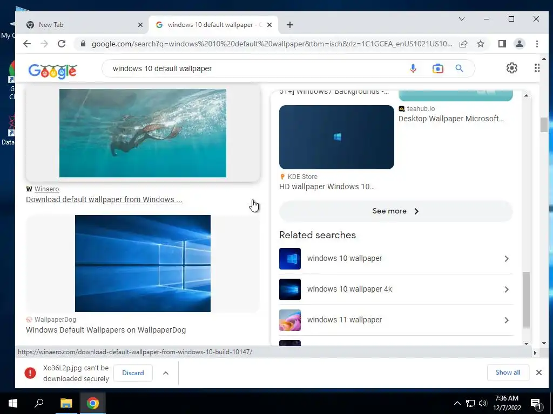Screen dimensions: 553x414
Task: Show hidden system tray icons
Action: pos(457,403)
